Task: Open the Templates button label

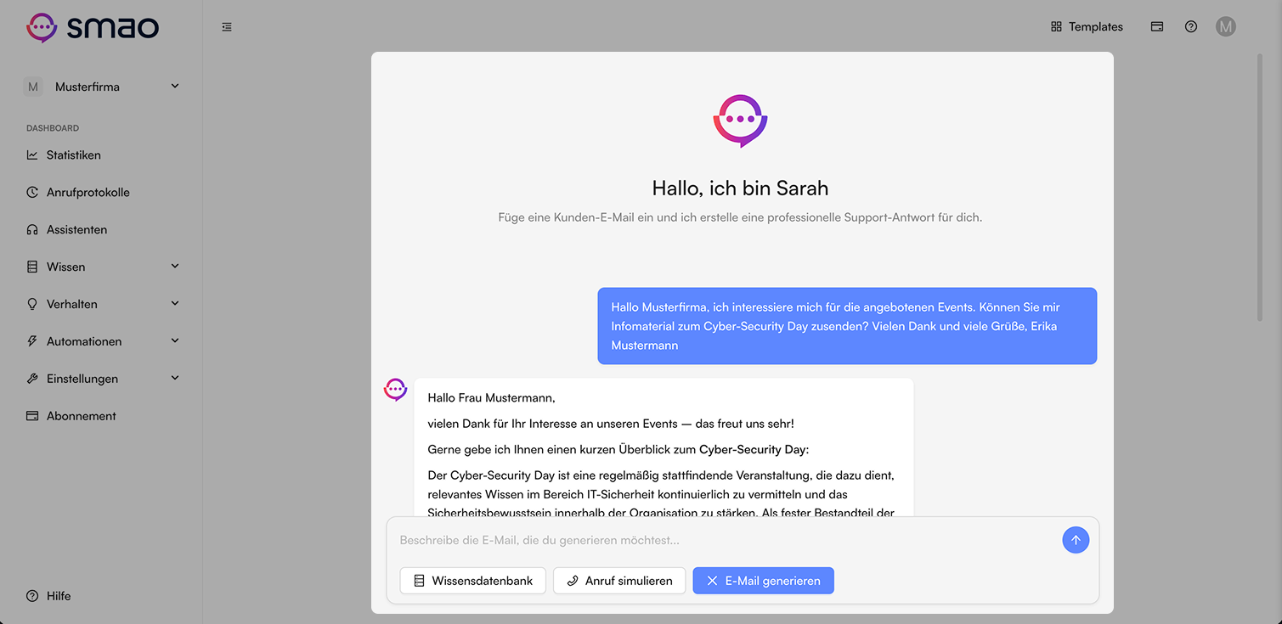Action: coord(1096,27)
